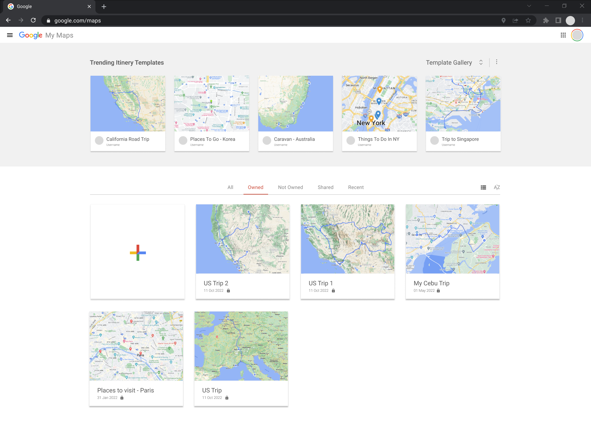Open the hamburger main menu

(x=10, y=35)
